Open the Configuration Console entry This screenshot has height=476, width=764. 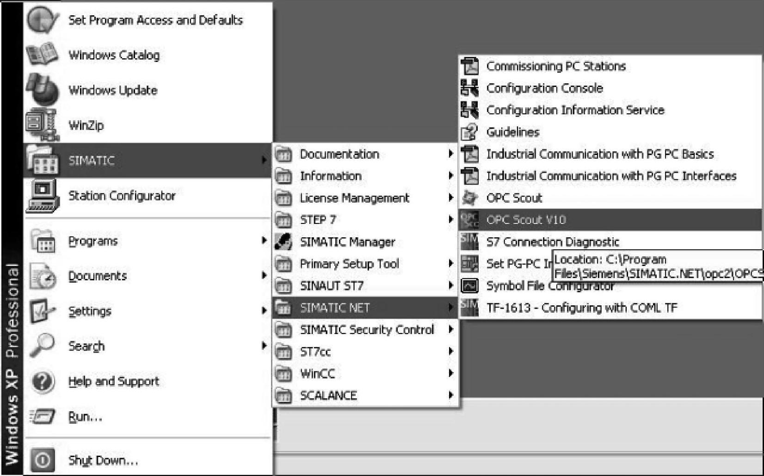(x=610, y=88)
